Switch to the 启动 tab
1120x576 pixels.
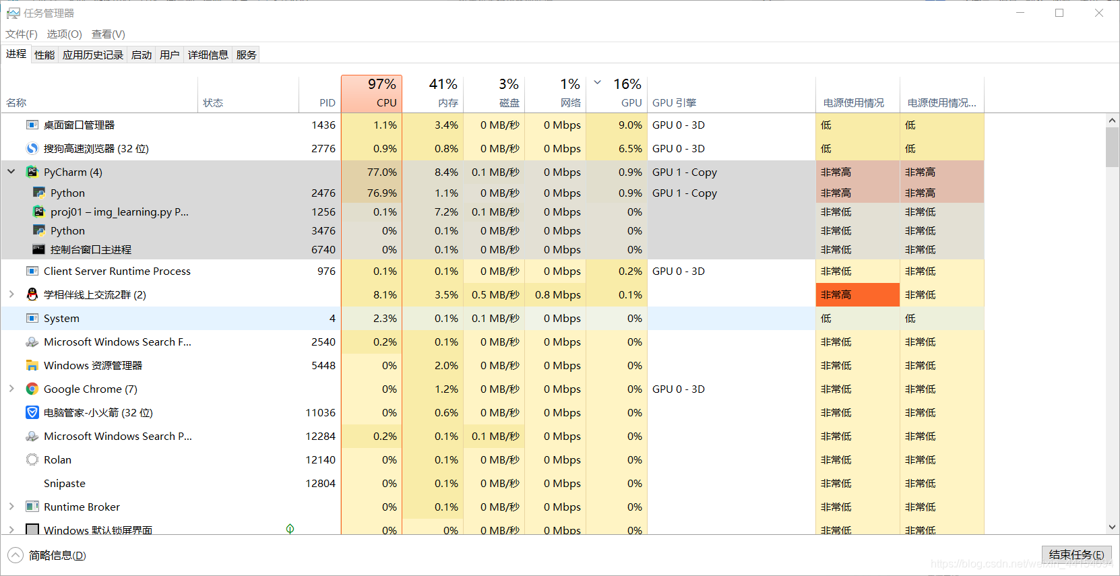142,55
